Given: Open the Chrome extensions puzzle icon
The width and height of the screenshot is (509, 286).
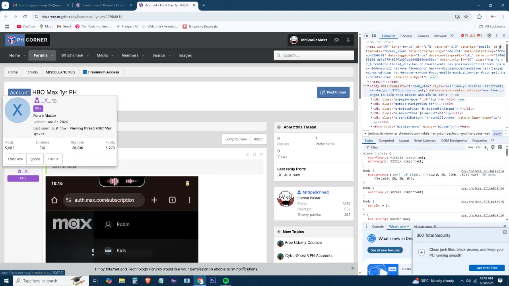Looking at the screenshot, I should point(479,17).
